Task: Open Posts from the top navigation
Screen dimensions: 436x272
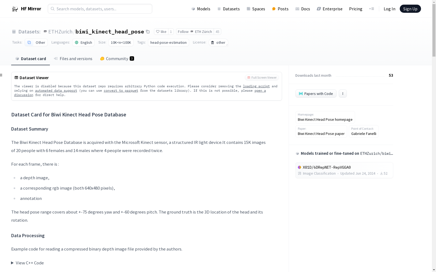Action: [x=280, y=9]
